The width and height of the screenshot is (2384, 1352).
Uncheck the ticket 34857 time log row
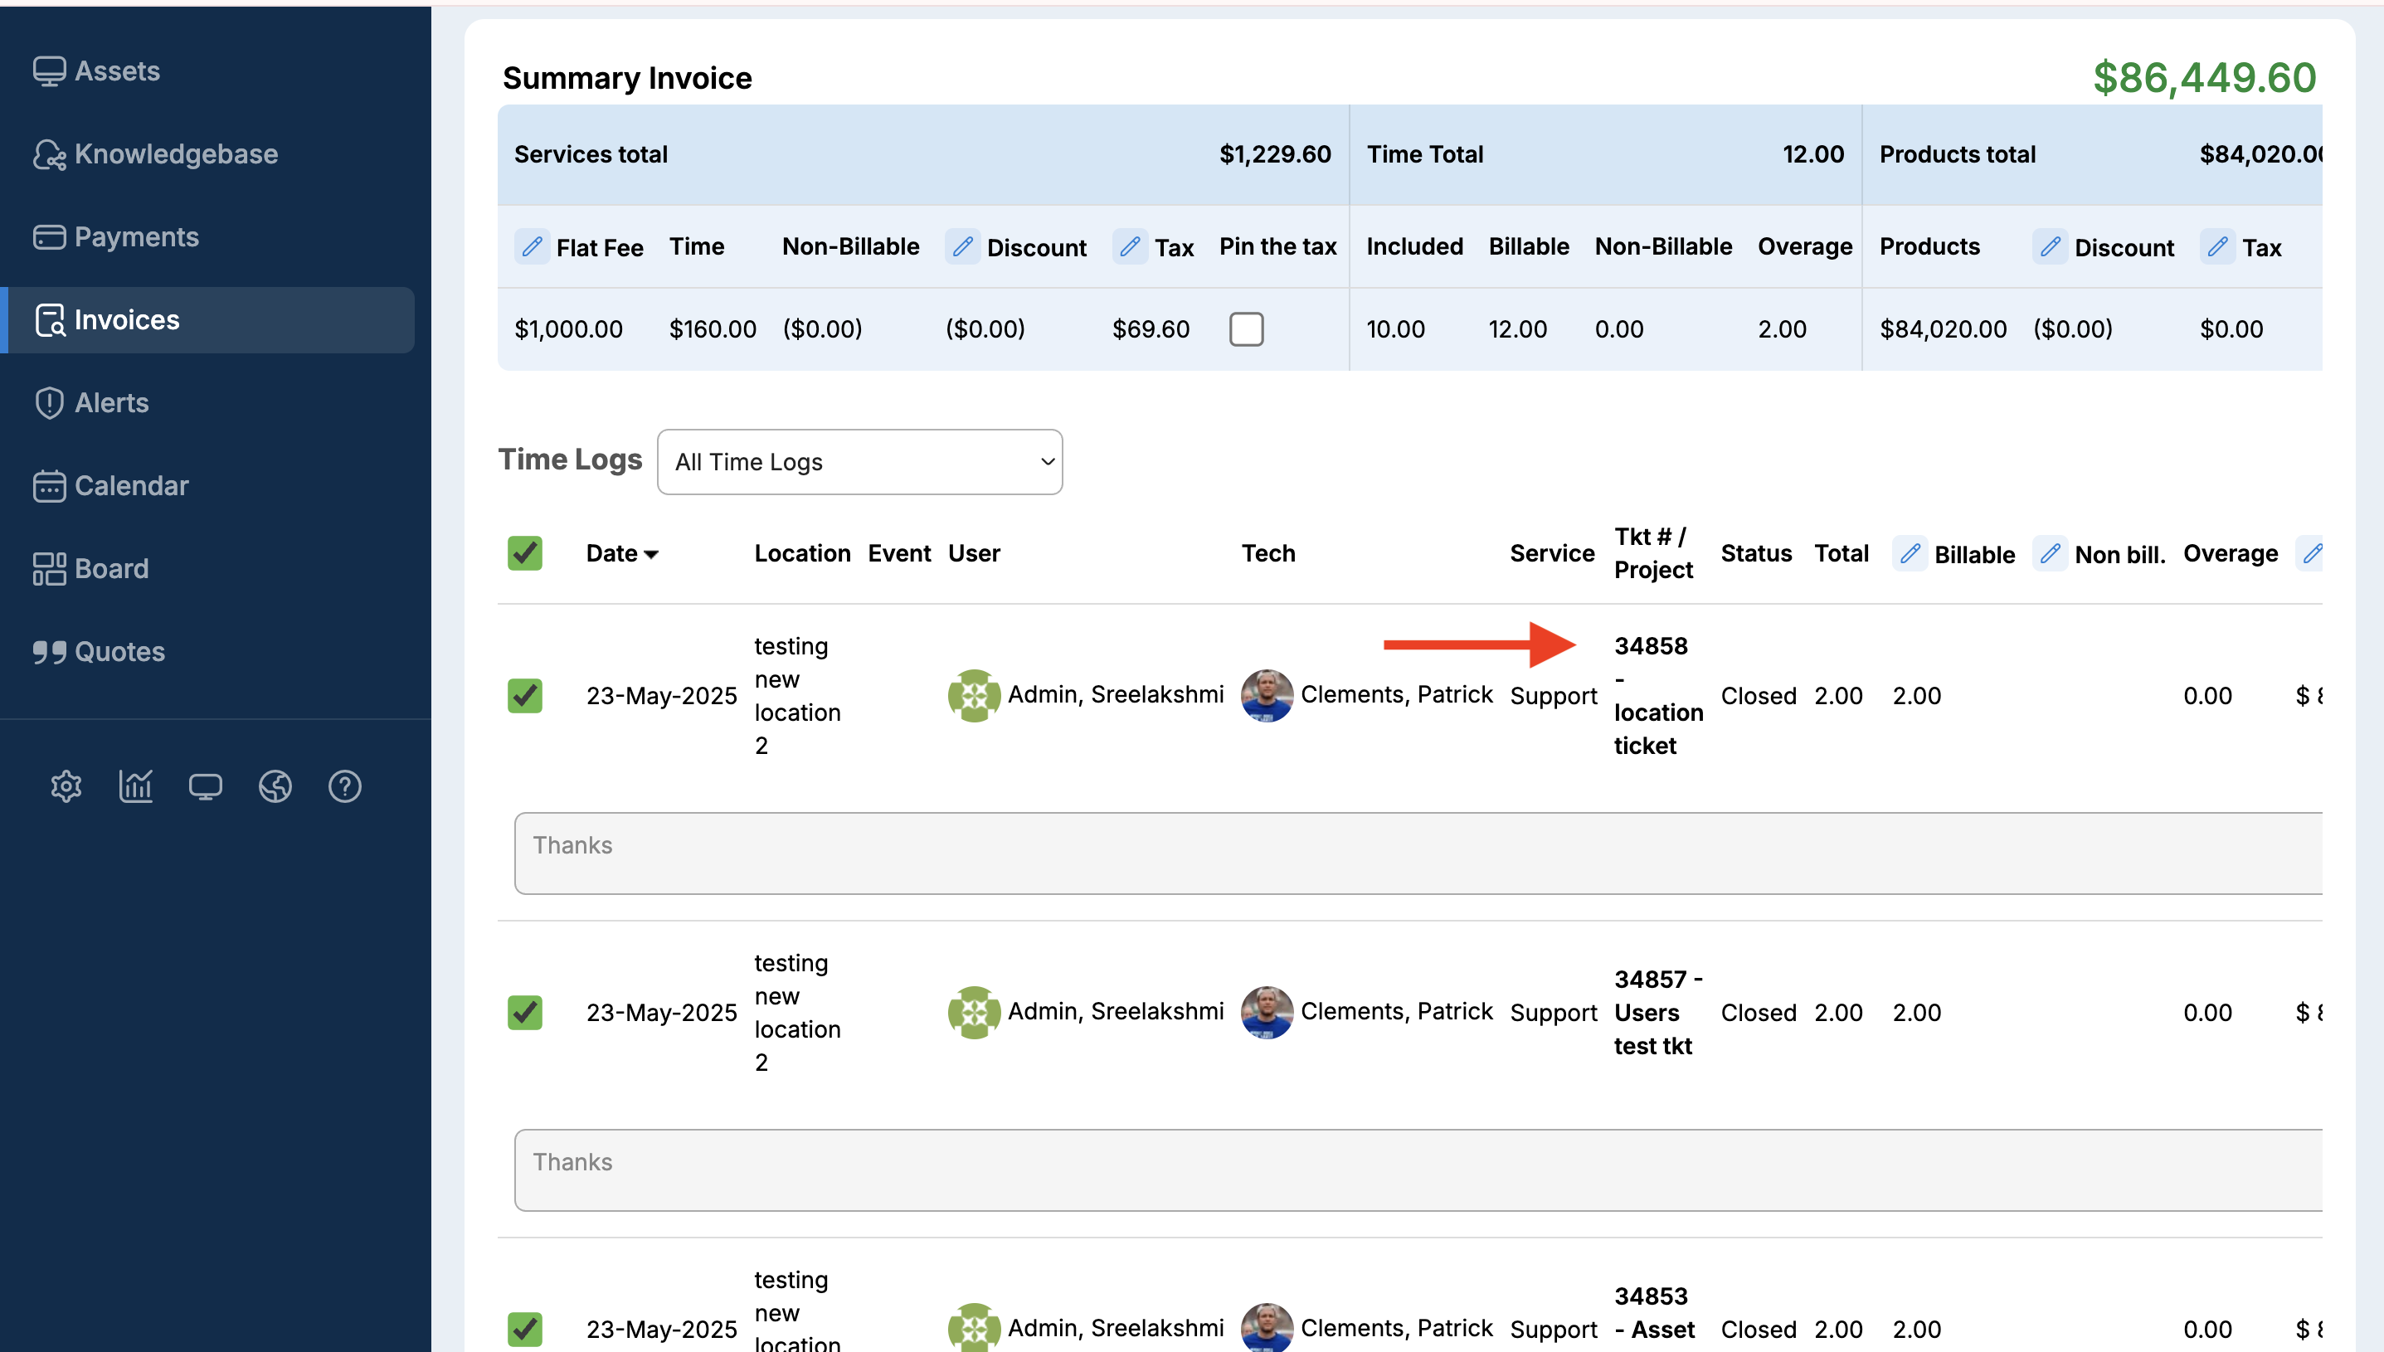coord(524,1012)
